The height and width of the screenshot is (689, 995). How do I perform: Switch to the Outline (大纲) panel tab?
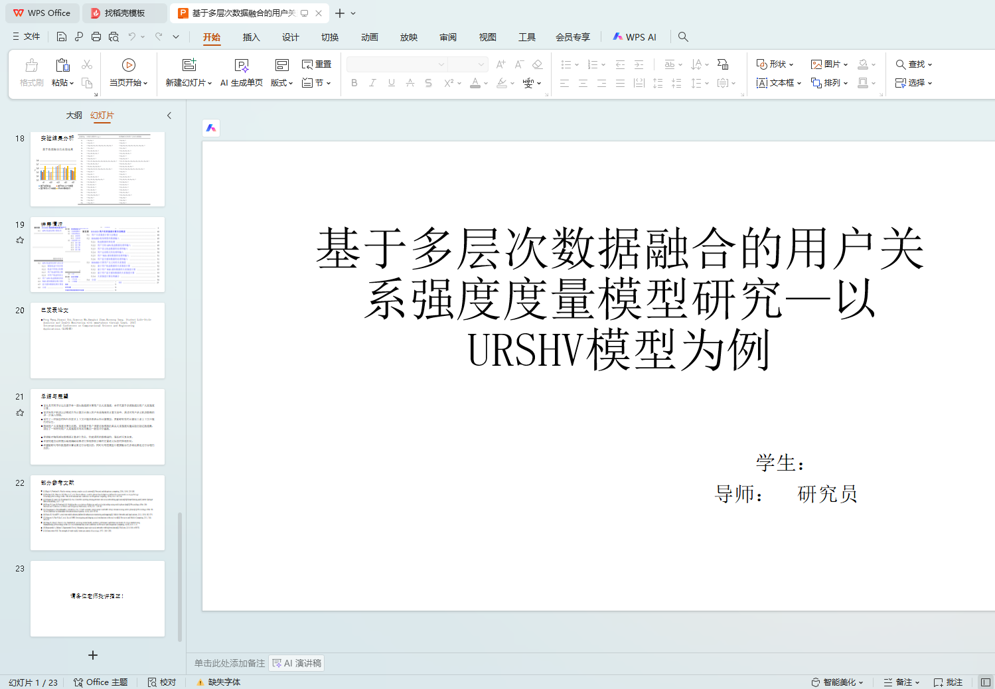click(74, 115)
